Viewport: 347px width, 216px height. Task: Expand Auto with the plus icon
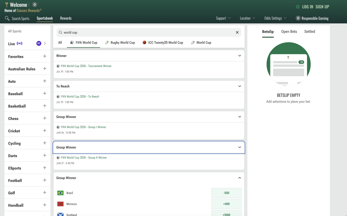coord(44,81)
